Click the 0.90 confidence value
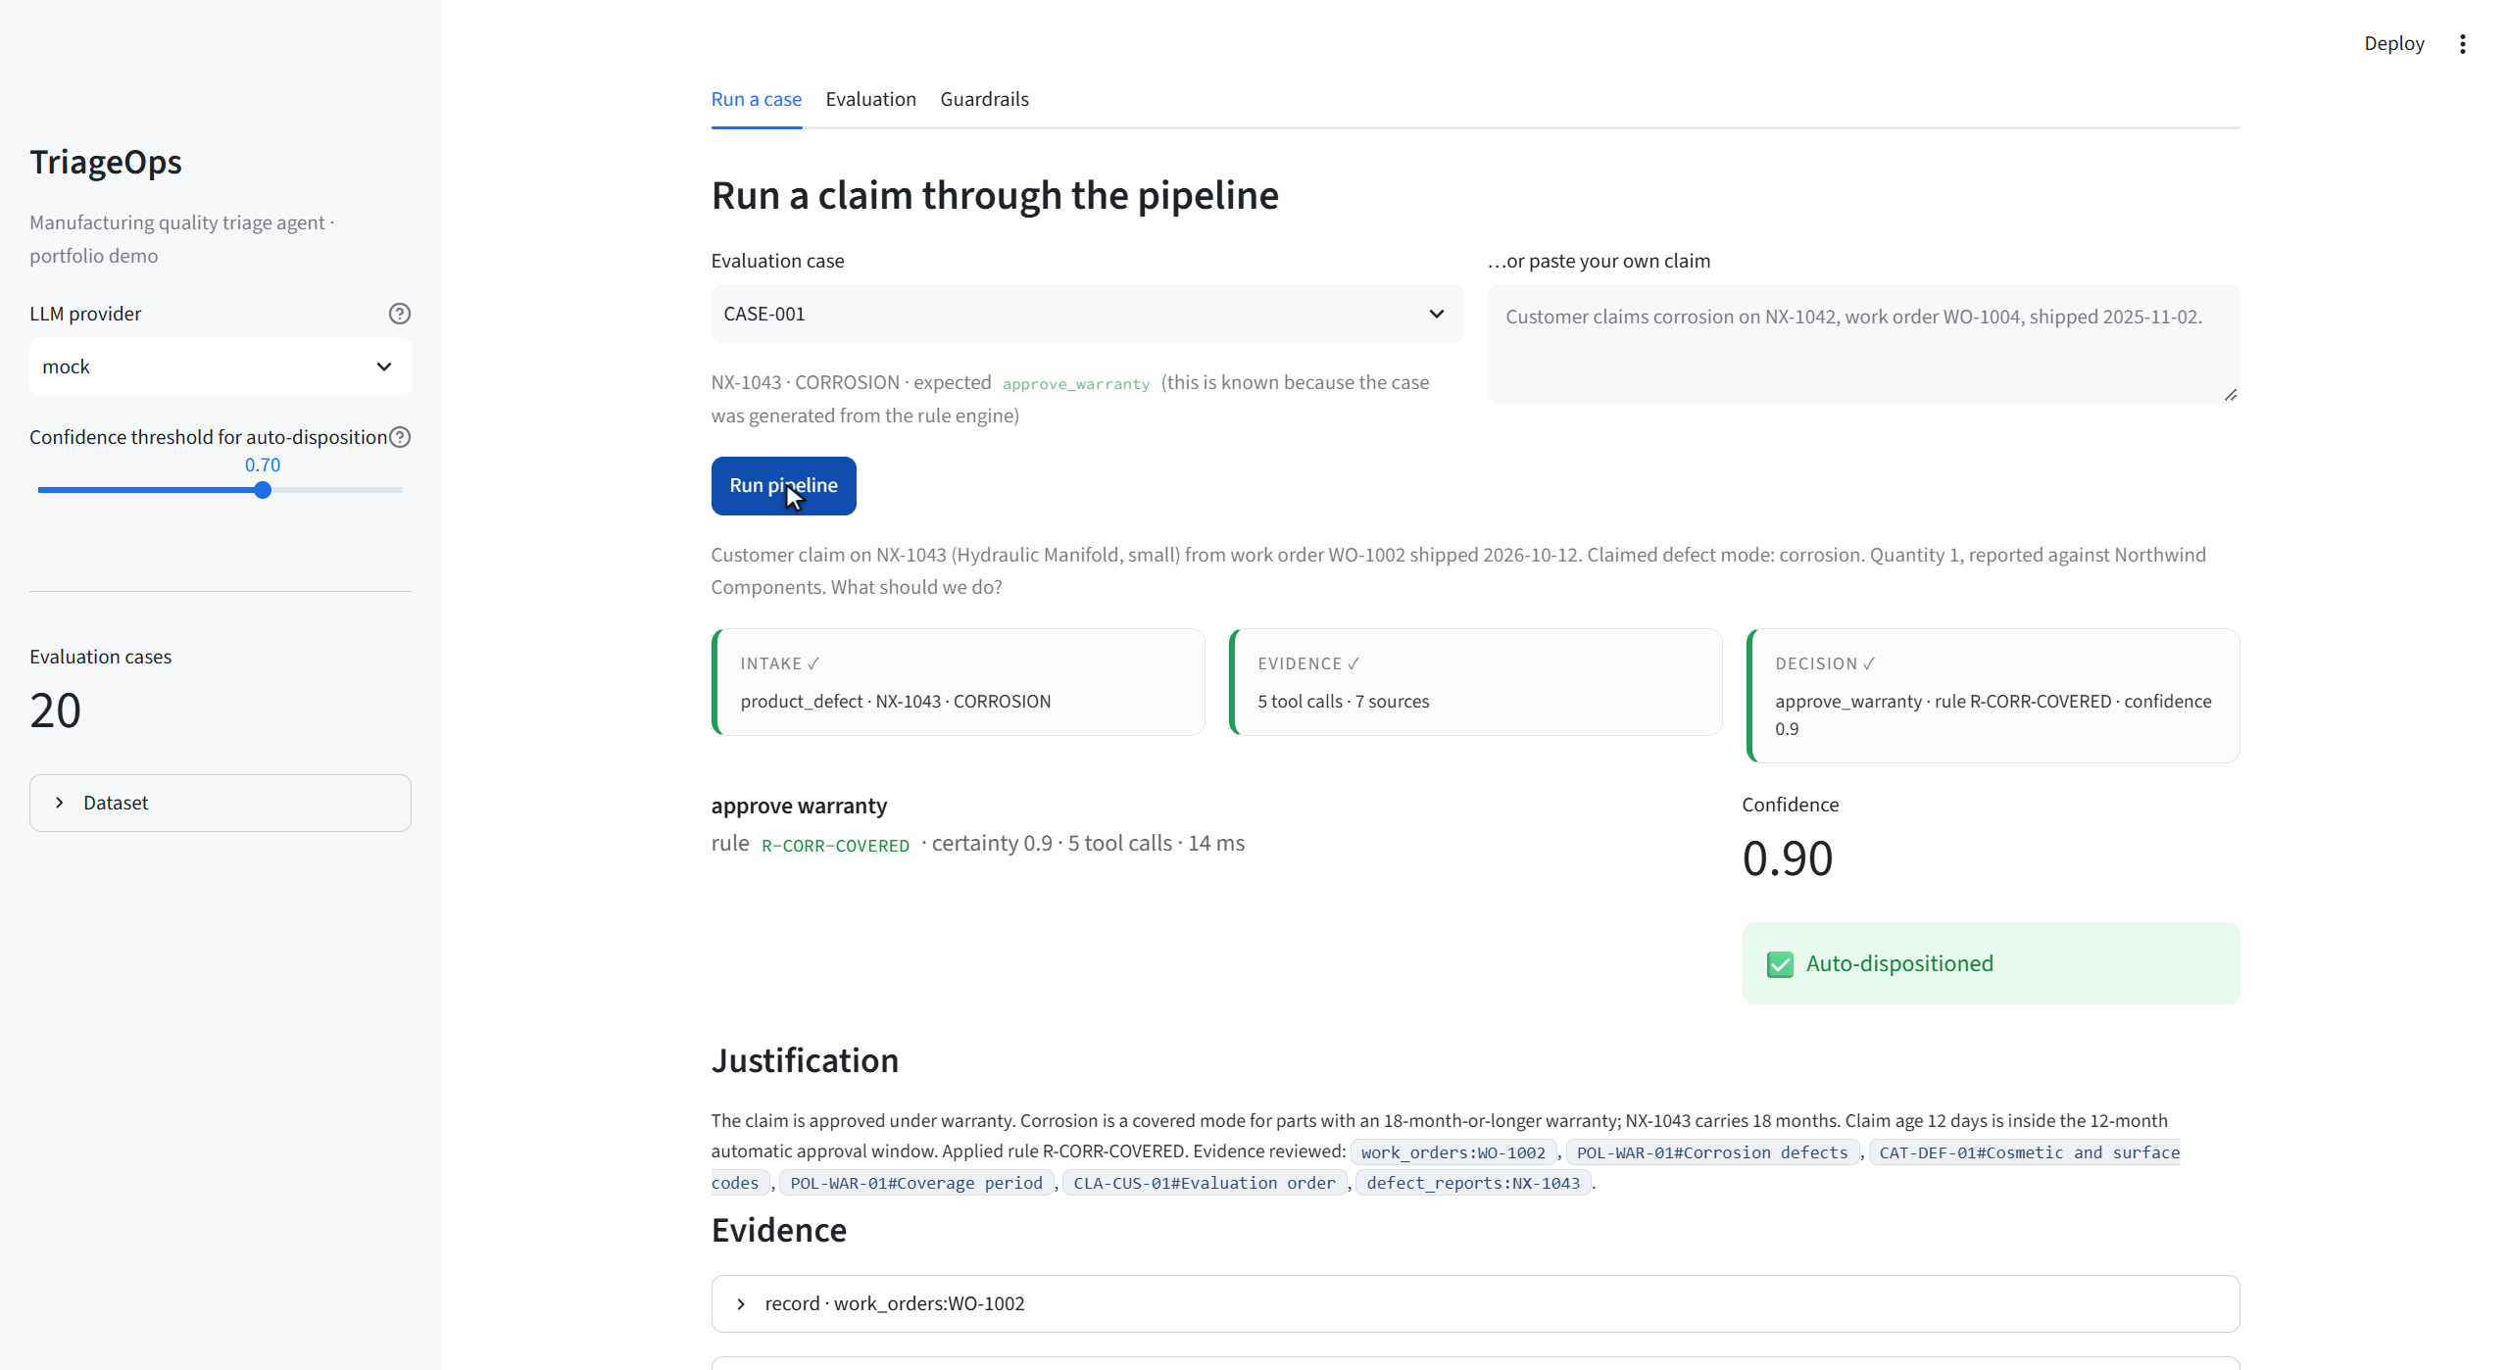The height and width of the screenshot is (1370, 2510). pyautogui.click(x=1787, y=858)
